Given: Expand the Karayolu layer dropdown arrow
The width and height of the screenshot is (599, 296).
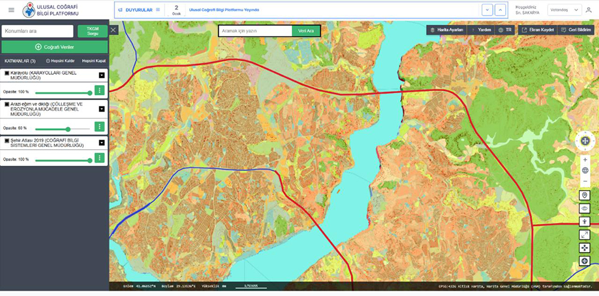Looking at the screenshot, I should pos(102,75).
